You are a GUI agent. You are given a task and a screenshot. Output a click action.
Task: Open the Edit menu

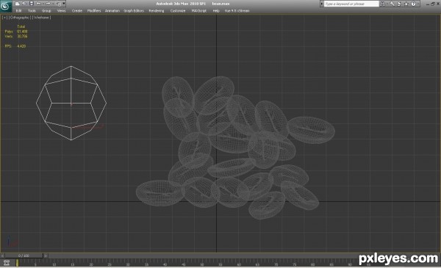18,11
